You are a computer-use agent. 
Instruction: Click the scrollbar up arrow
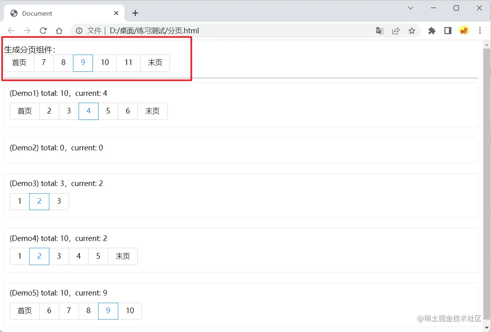[x=487, y=45]
